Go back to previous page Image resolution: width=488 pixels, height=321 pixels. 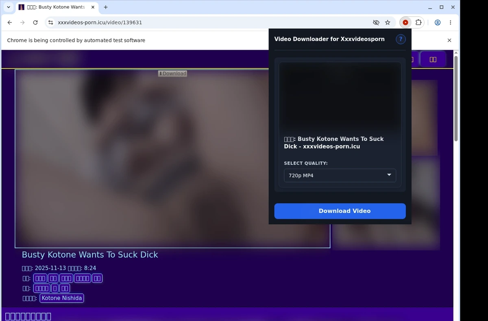(x=10, y=22)
